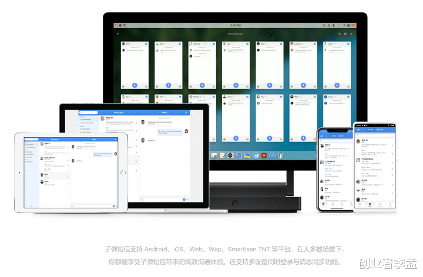
Task: Click the blue info dot on Linda's card
Action: 348,43
